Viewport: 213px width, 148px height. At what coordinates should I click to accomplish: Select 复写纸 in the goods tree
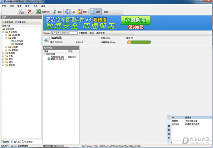click(x=15, y=50)
